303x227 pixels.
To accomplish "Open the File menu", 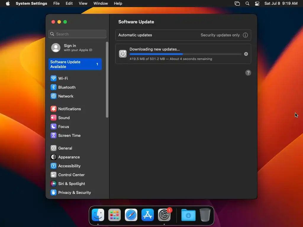I will pyautogui.click(x=57, y=4).
